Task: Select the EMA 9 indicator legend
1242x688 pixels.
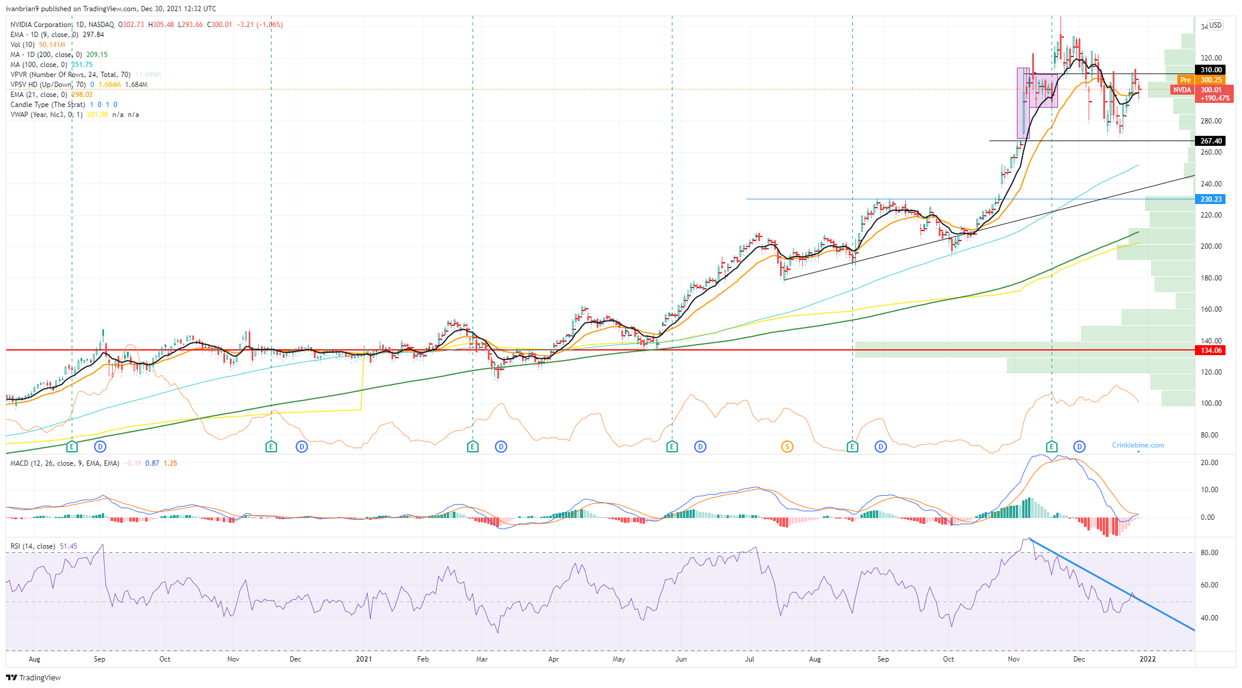Action: [57, 35]
